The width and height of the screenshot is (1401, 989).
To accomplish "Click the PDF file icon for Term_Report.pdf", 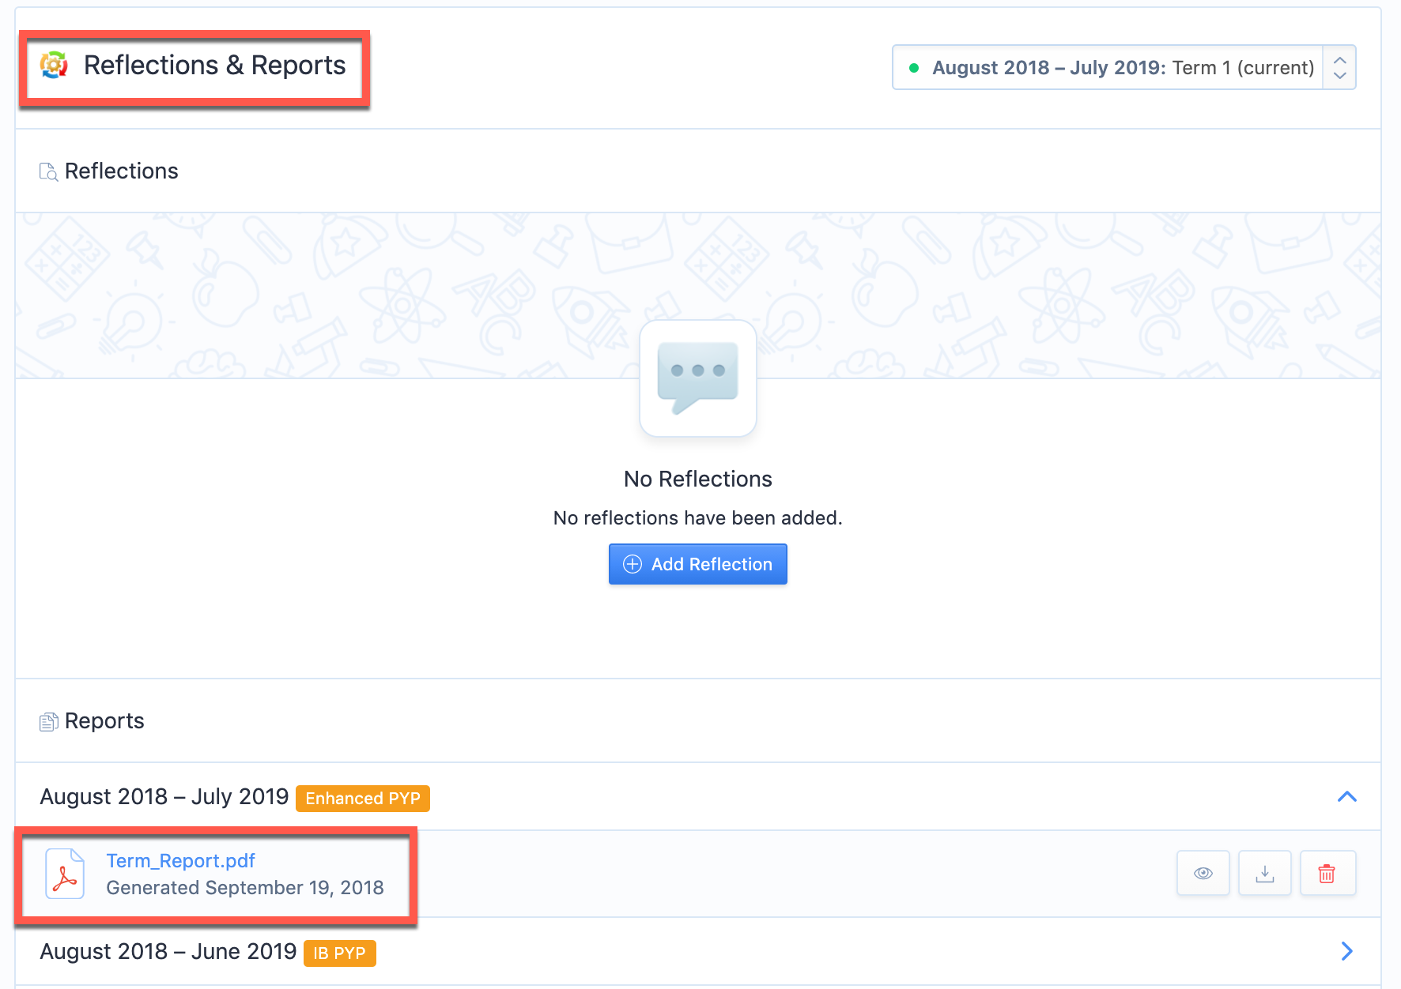I will tap(65, 874).
